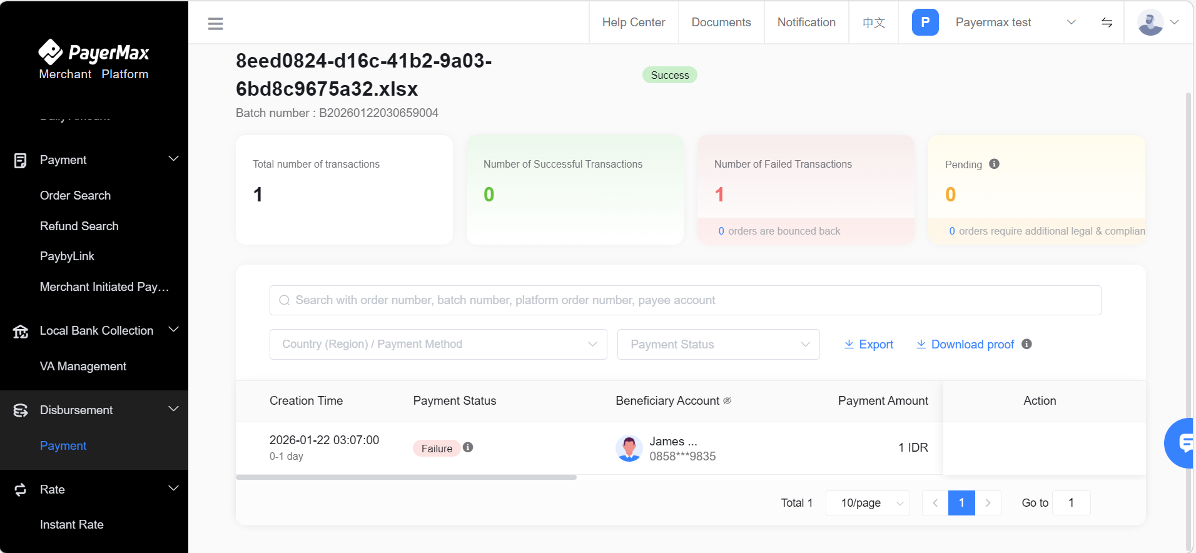Open the Payment Status filter dropdown
Image resolution: width=1196 pixels, height=553 pixels.
(x=718, y=344)
